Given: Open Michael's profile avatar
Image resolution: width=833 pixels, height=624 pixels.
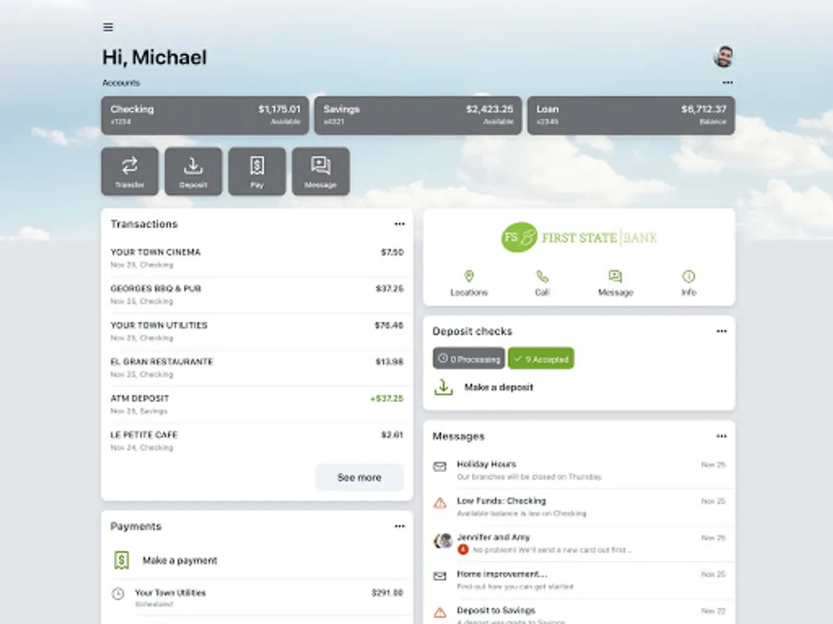Looking at the screenshot, I should point(723,57).
